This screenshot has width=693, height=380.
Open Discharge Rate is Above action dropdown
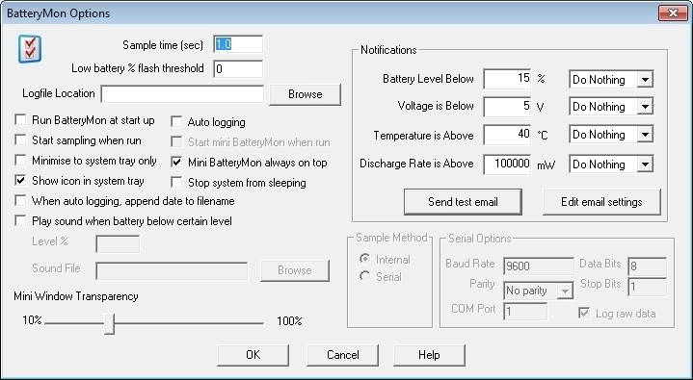(x=645, y=165)
